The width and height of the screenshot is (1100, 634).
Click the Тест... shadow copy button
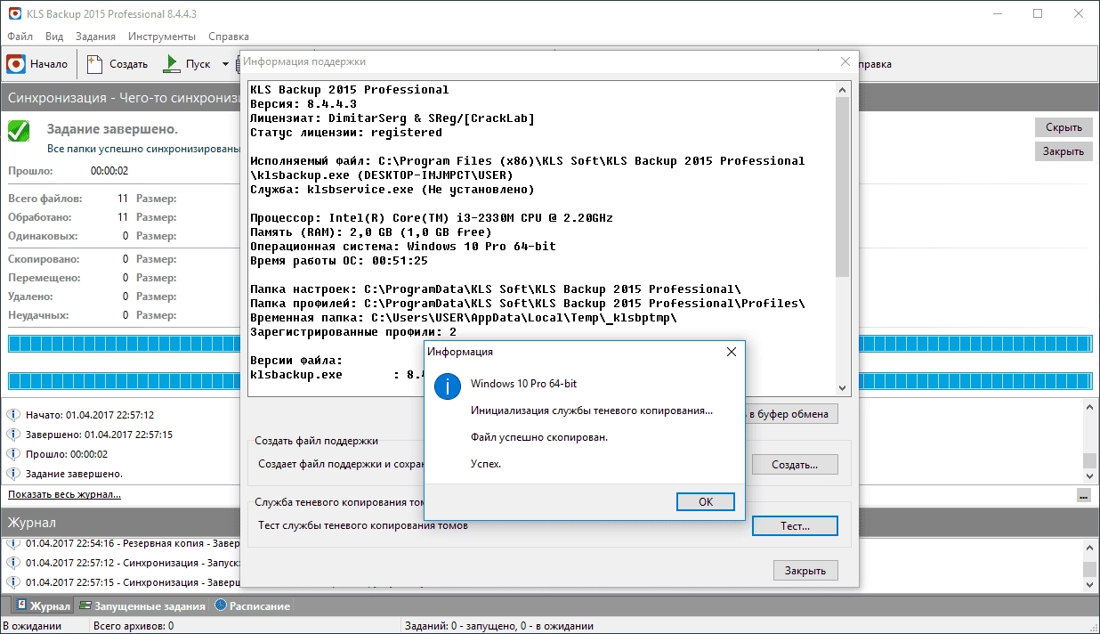click(795, 525)
